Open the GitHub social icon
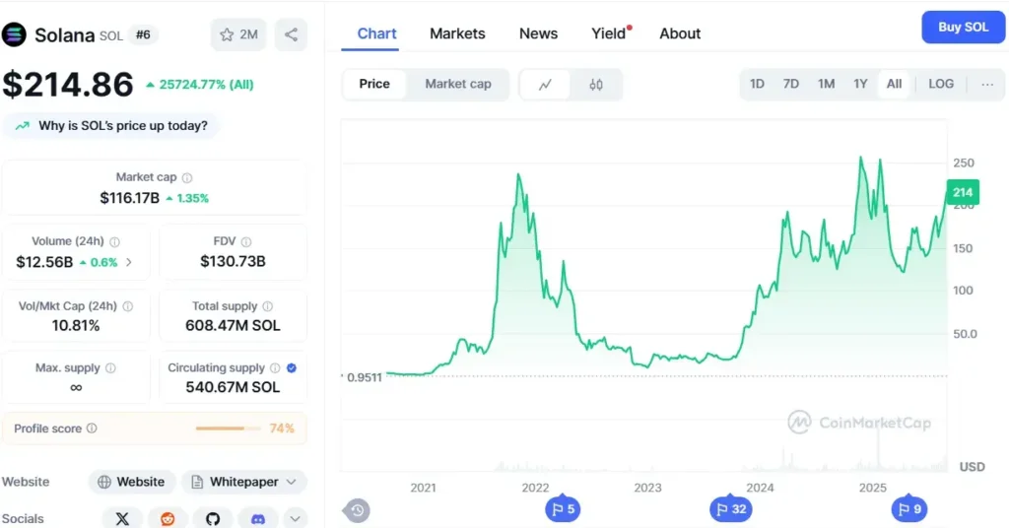 click(213, 518)
